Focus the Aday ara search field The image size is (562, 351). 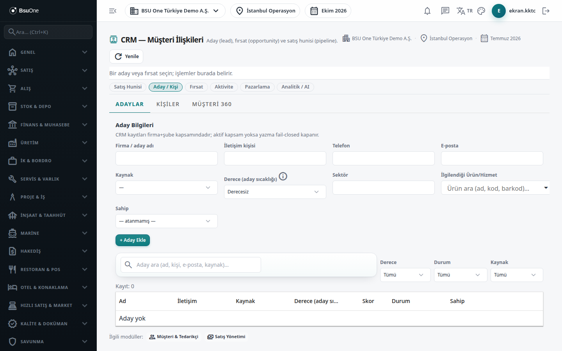coord(191,265)
